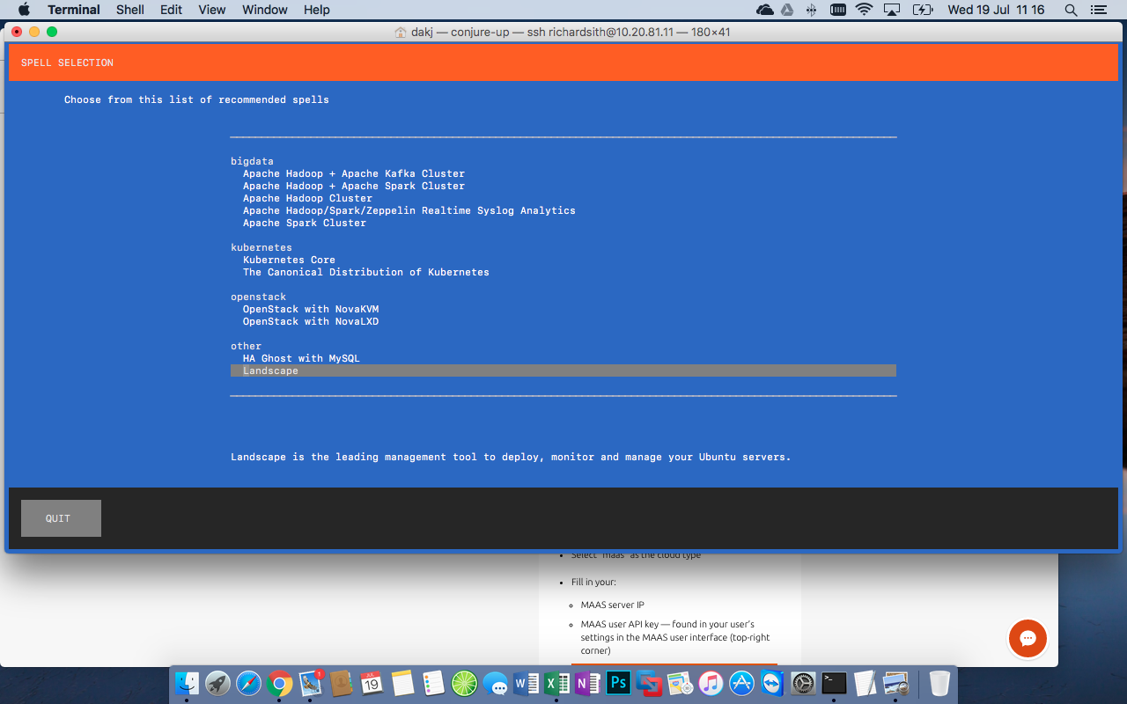Open the lime-slice app in Dock
The image size is (1127, 704).
[464, 683]
